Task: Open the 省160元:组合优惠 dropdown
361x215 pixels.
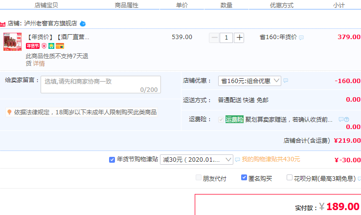Action: point(249,81)
